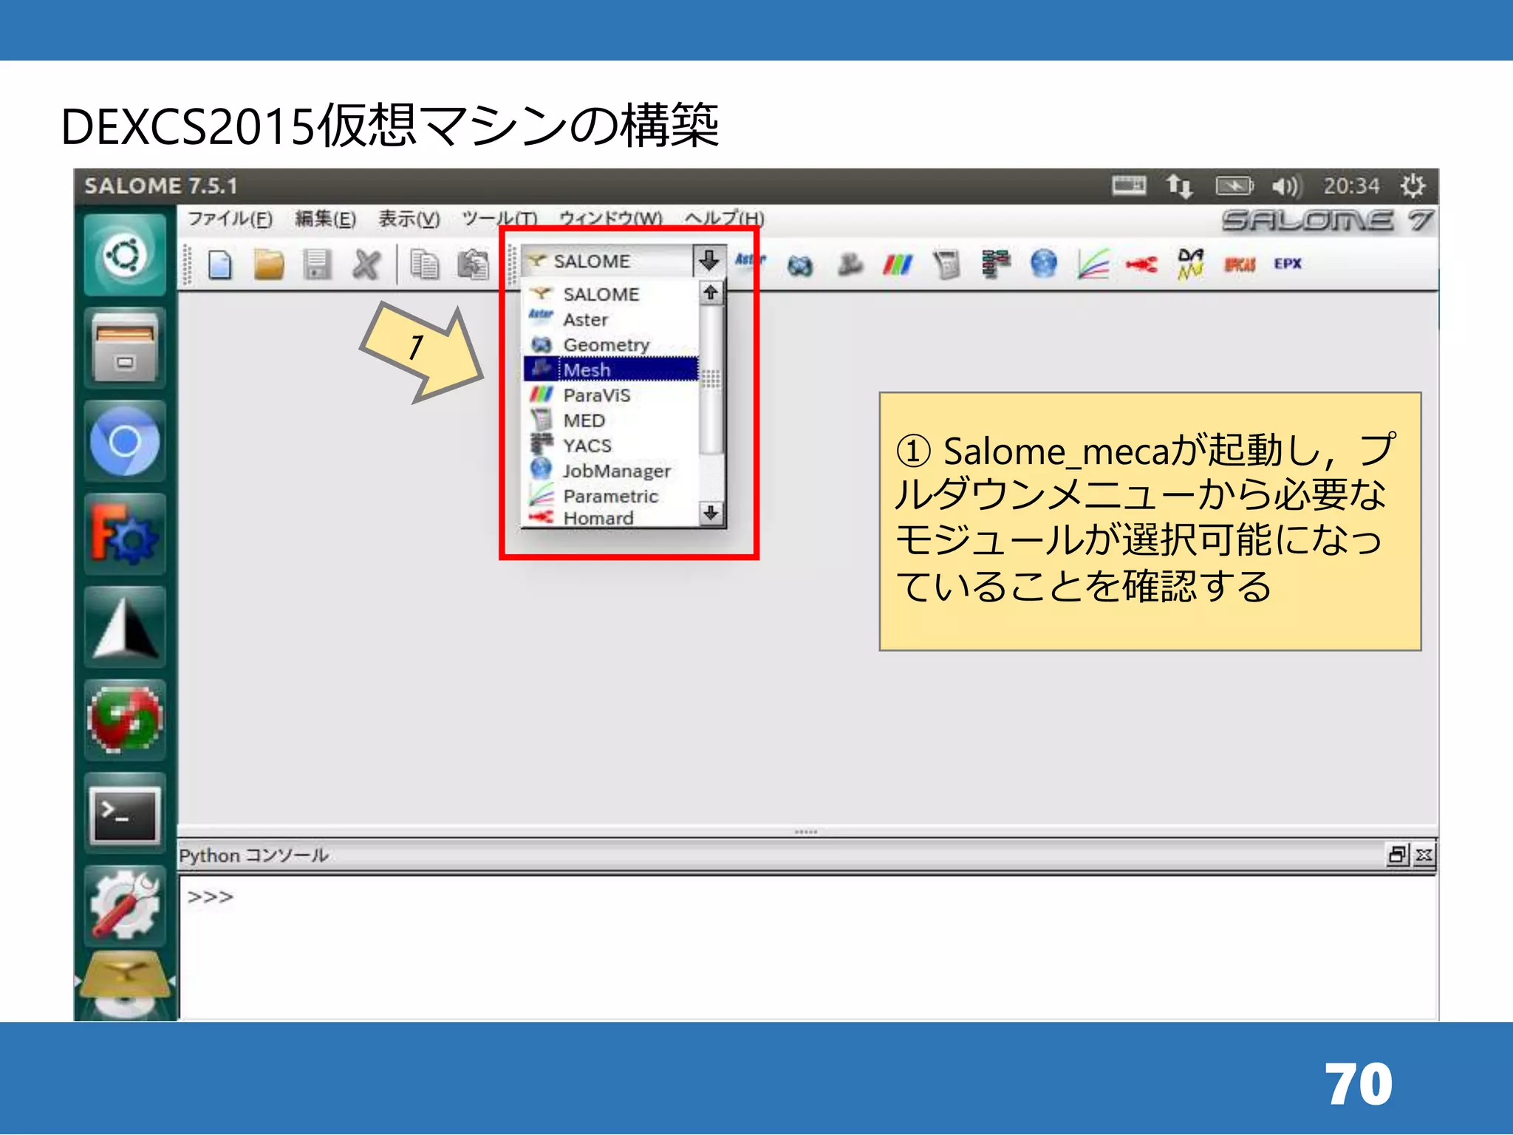Image resolution: width=1513 pixels, height=1135 pixels.
Task: Open the battery indicator in top panel
Action: (1234, 185)
